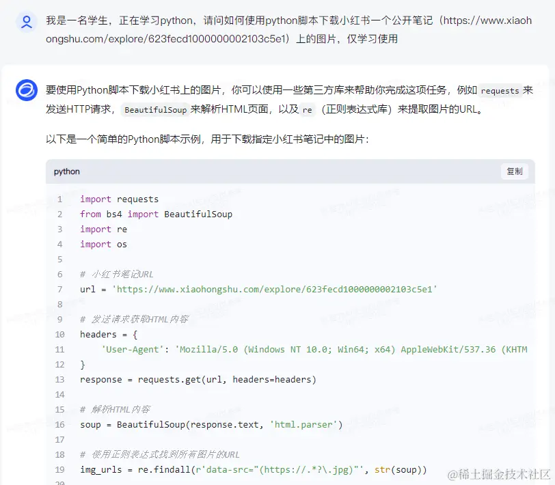Screen dimensions: 555x485
Task: Click the 'response = requests.get' line
Action: 198,380
